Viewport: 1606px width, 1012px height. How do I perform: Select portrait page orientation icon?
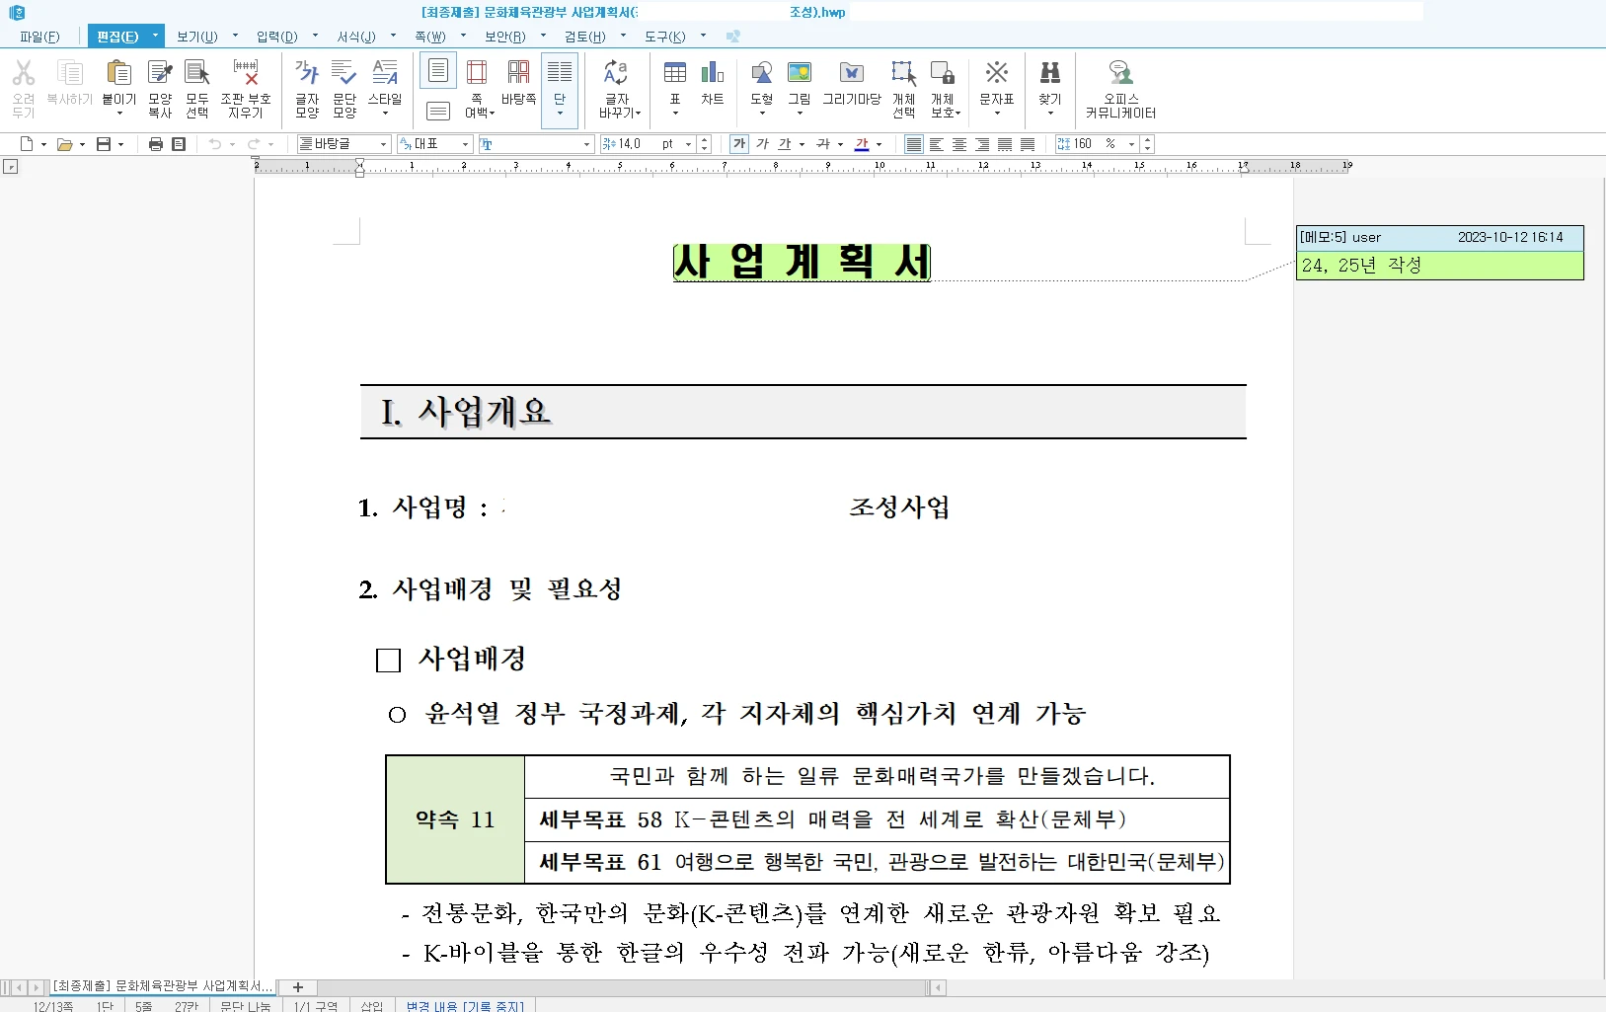(x=438, y=71)
